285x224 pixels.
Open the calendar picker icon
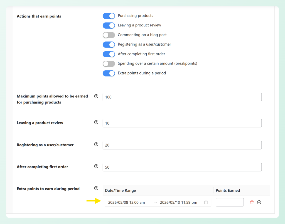coord(206,202)
